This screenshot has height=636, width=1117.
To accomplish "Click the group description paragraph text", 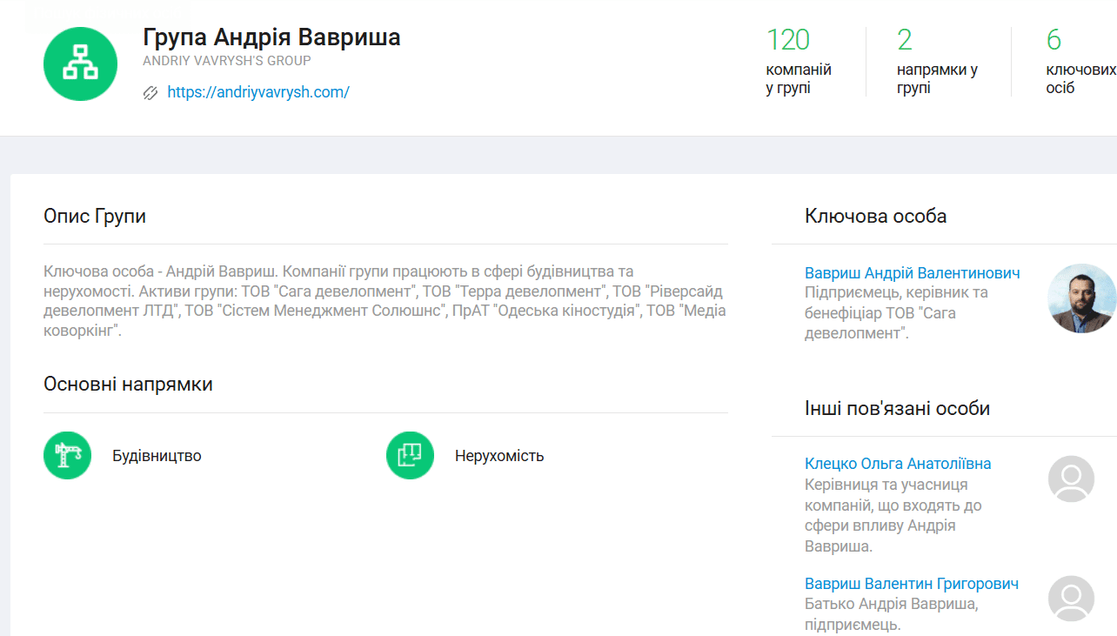I will [383, 301].
